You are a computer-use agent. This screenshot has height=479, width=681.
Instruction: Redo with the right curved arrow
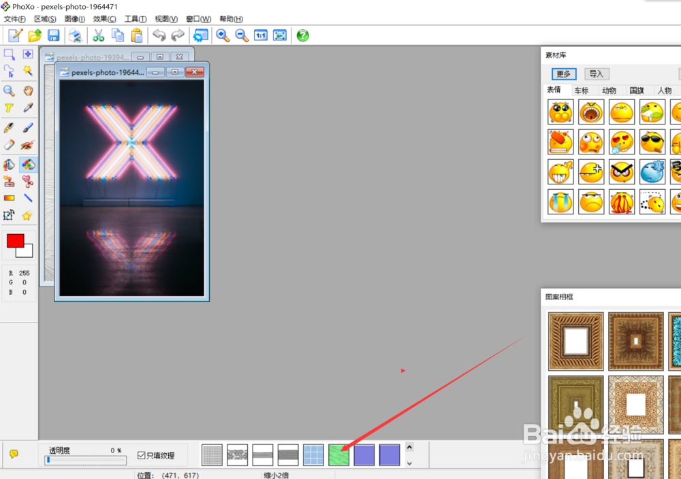pos(178,35)
